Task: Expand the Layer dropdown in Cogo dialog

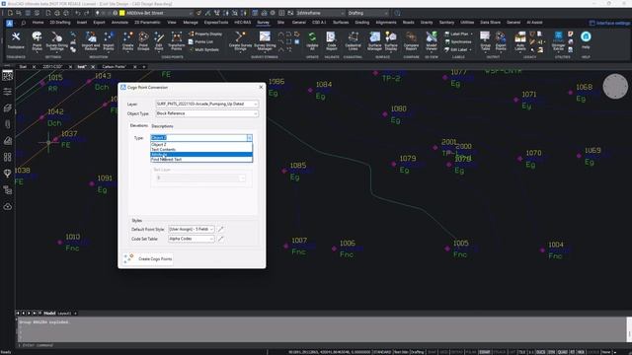Action: point(256,105)
